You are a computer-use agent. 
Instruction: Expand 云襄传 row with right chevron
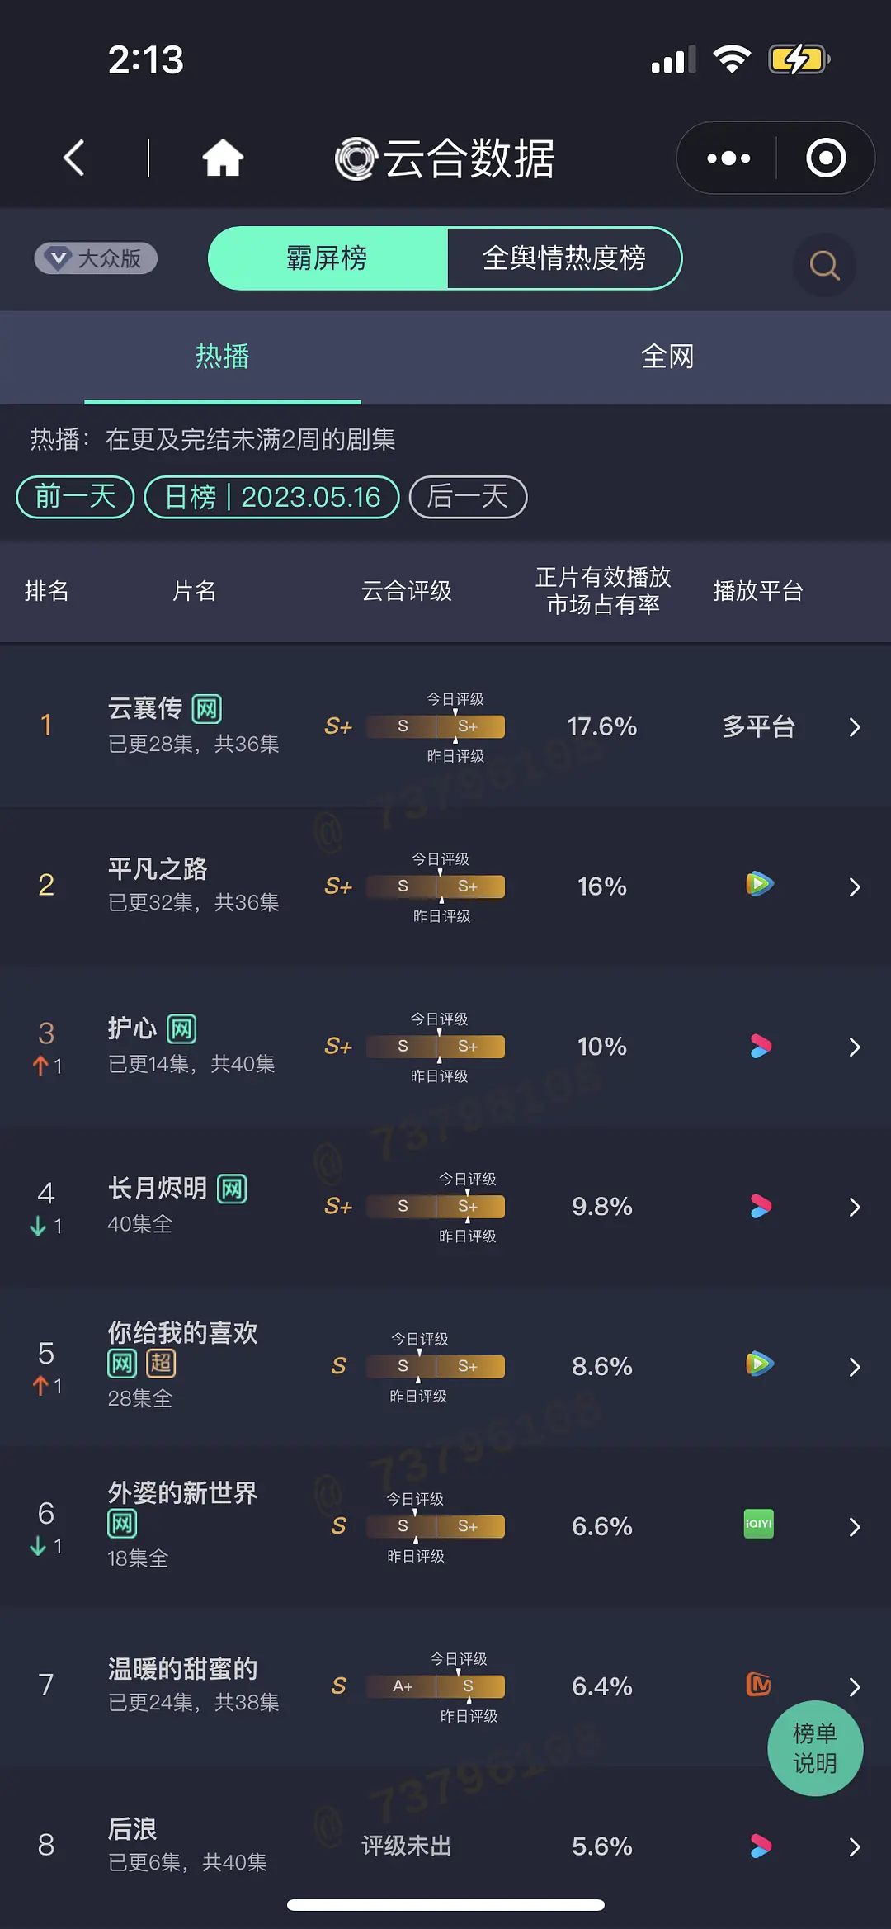click(x=855, y=727)
